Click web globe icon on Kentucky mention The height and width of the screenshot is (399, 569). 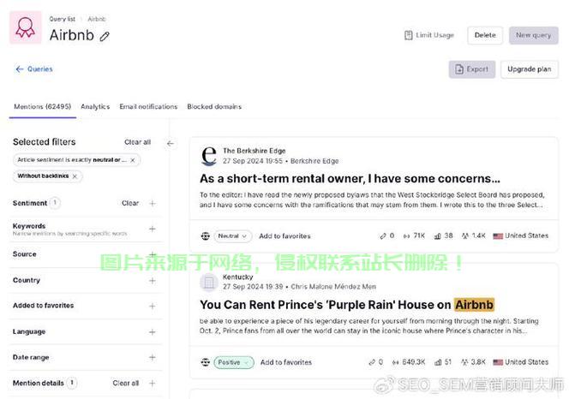click(206, 362)
